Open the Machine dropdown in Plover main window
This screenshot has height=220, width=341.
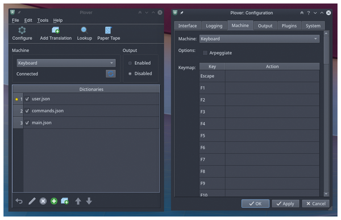coord(66,63)
